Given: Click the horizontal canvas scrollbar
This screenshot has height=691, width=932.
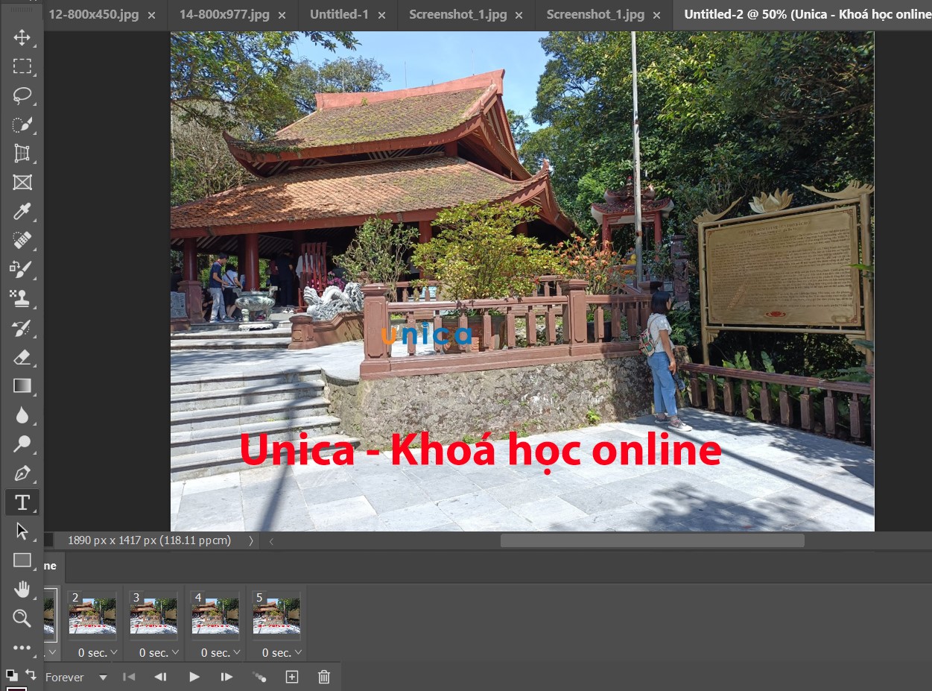Looking at the screenshot, I should coord(652,540).
